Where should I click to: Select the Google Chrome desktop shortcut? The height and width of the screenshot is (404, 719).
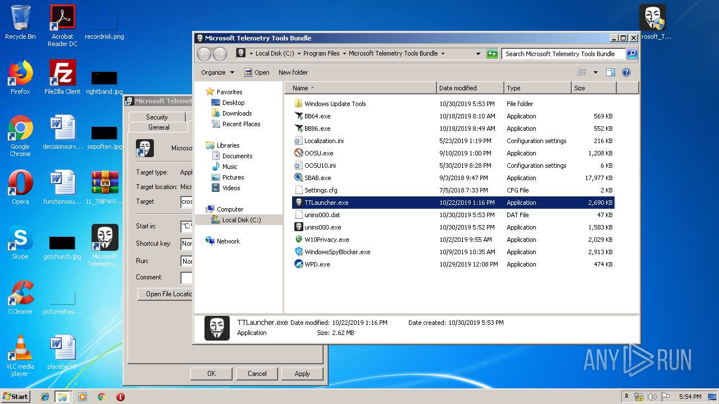[20, 136]
